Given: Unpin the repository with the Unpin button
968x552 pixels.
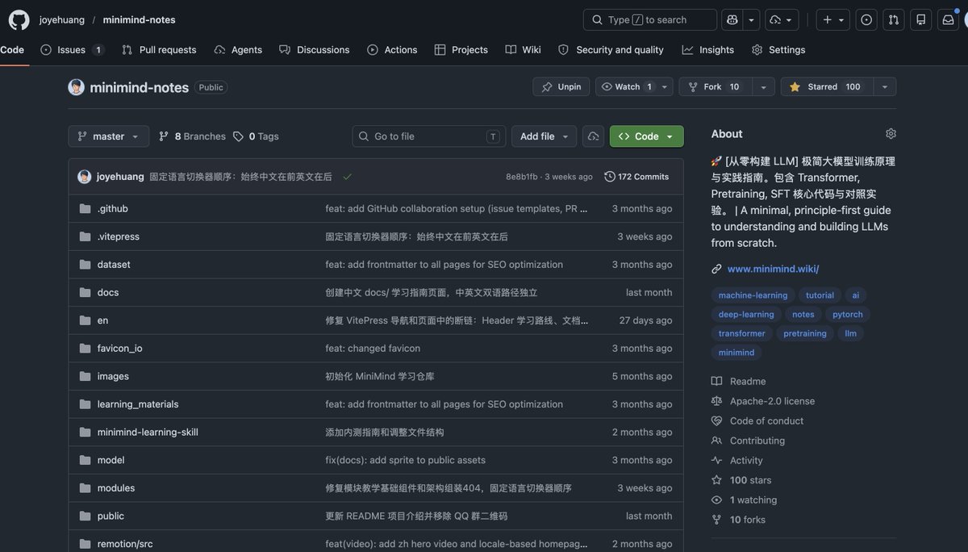Looking at the screenshot, I should pyautogui.click(x=562, y=87).
